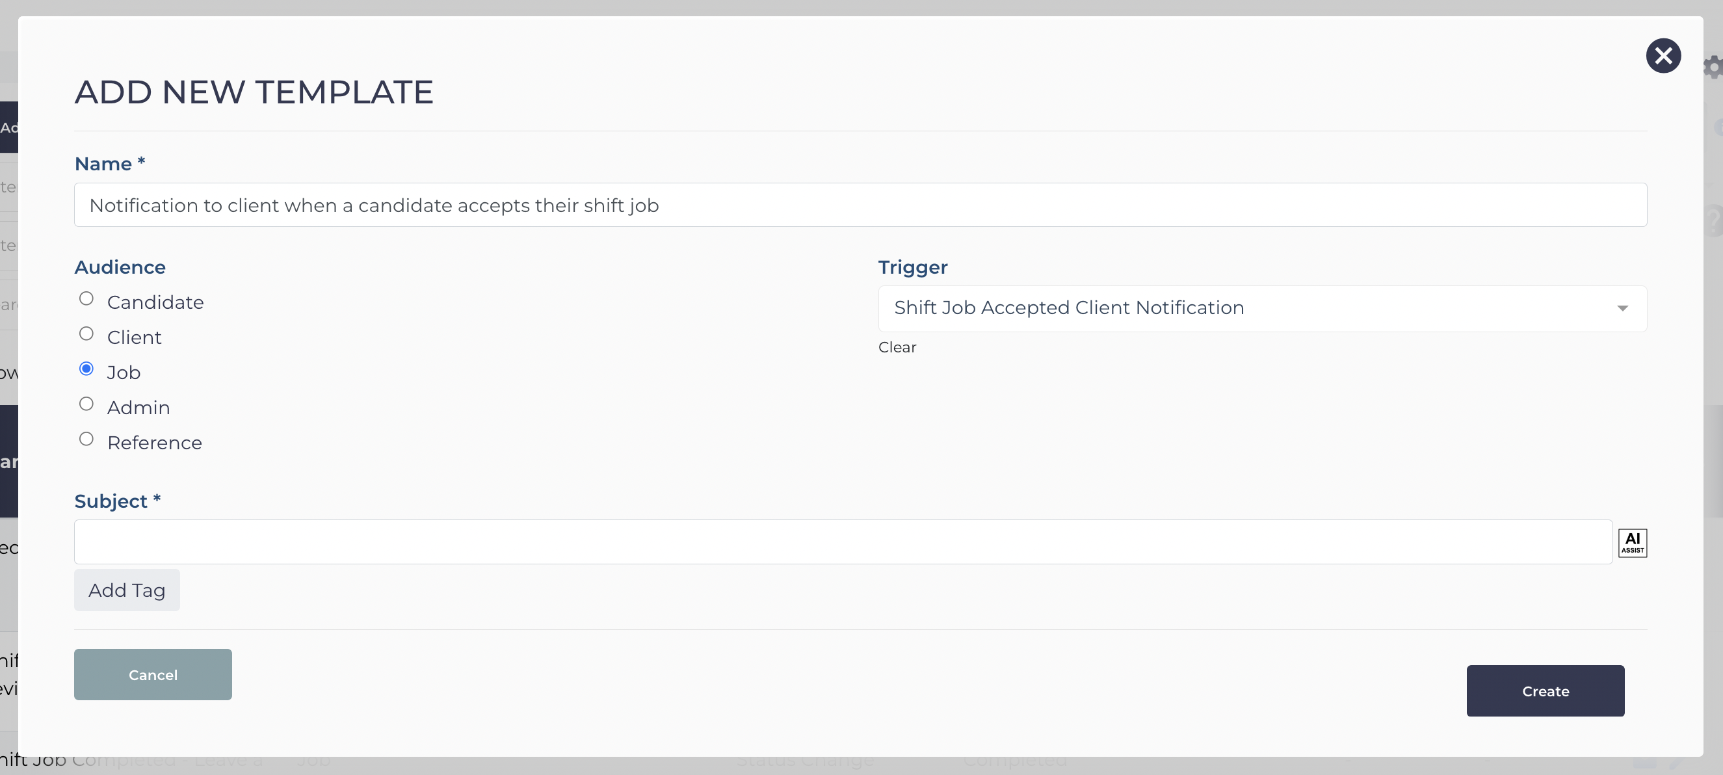Cancel creating the template
The image size is (1723, 775).
pyautogui.click(x=153, y=675)
